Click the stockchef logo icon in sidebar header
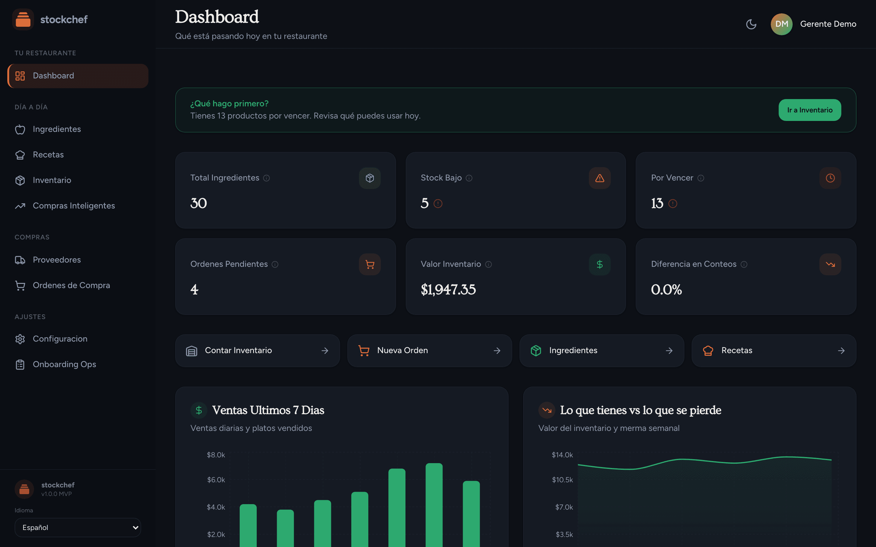876x547 pixels. tap(23, 19)
